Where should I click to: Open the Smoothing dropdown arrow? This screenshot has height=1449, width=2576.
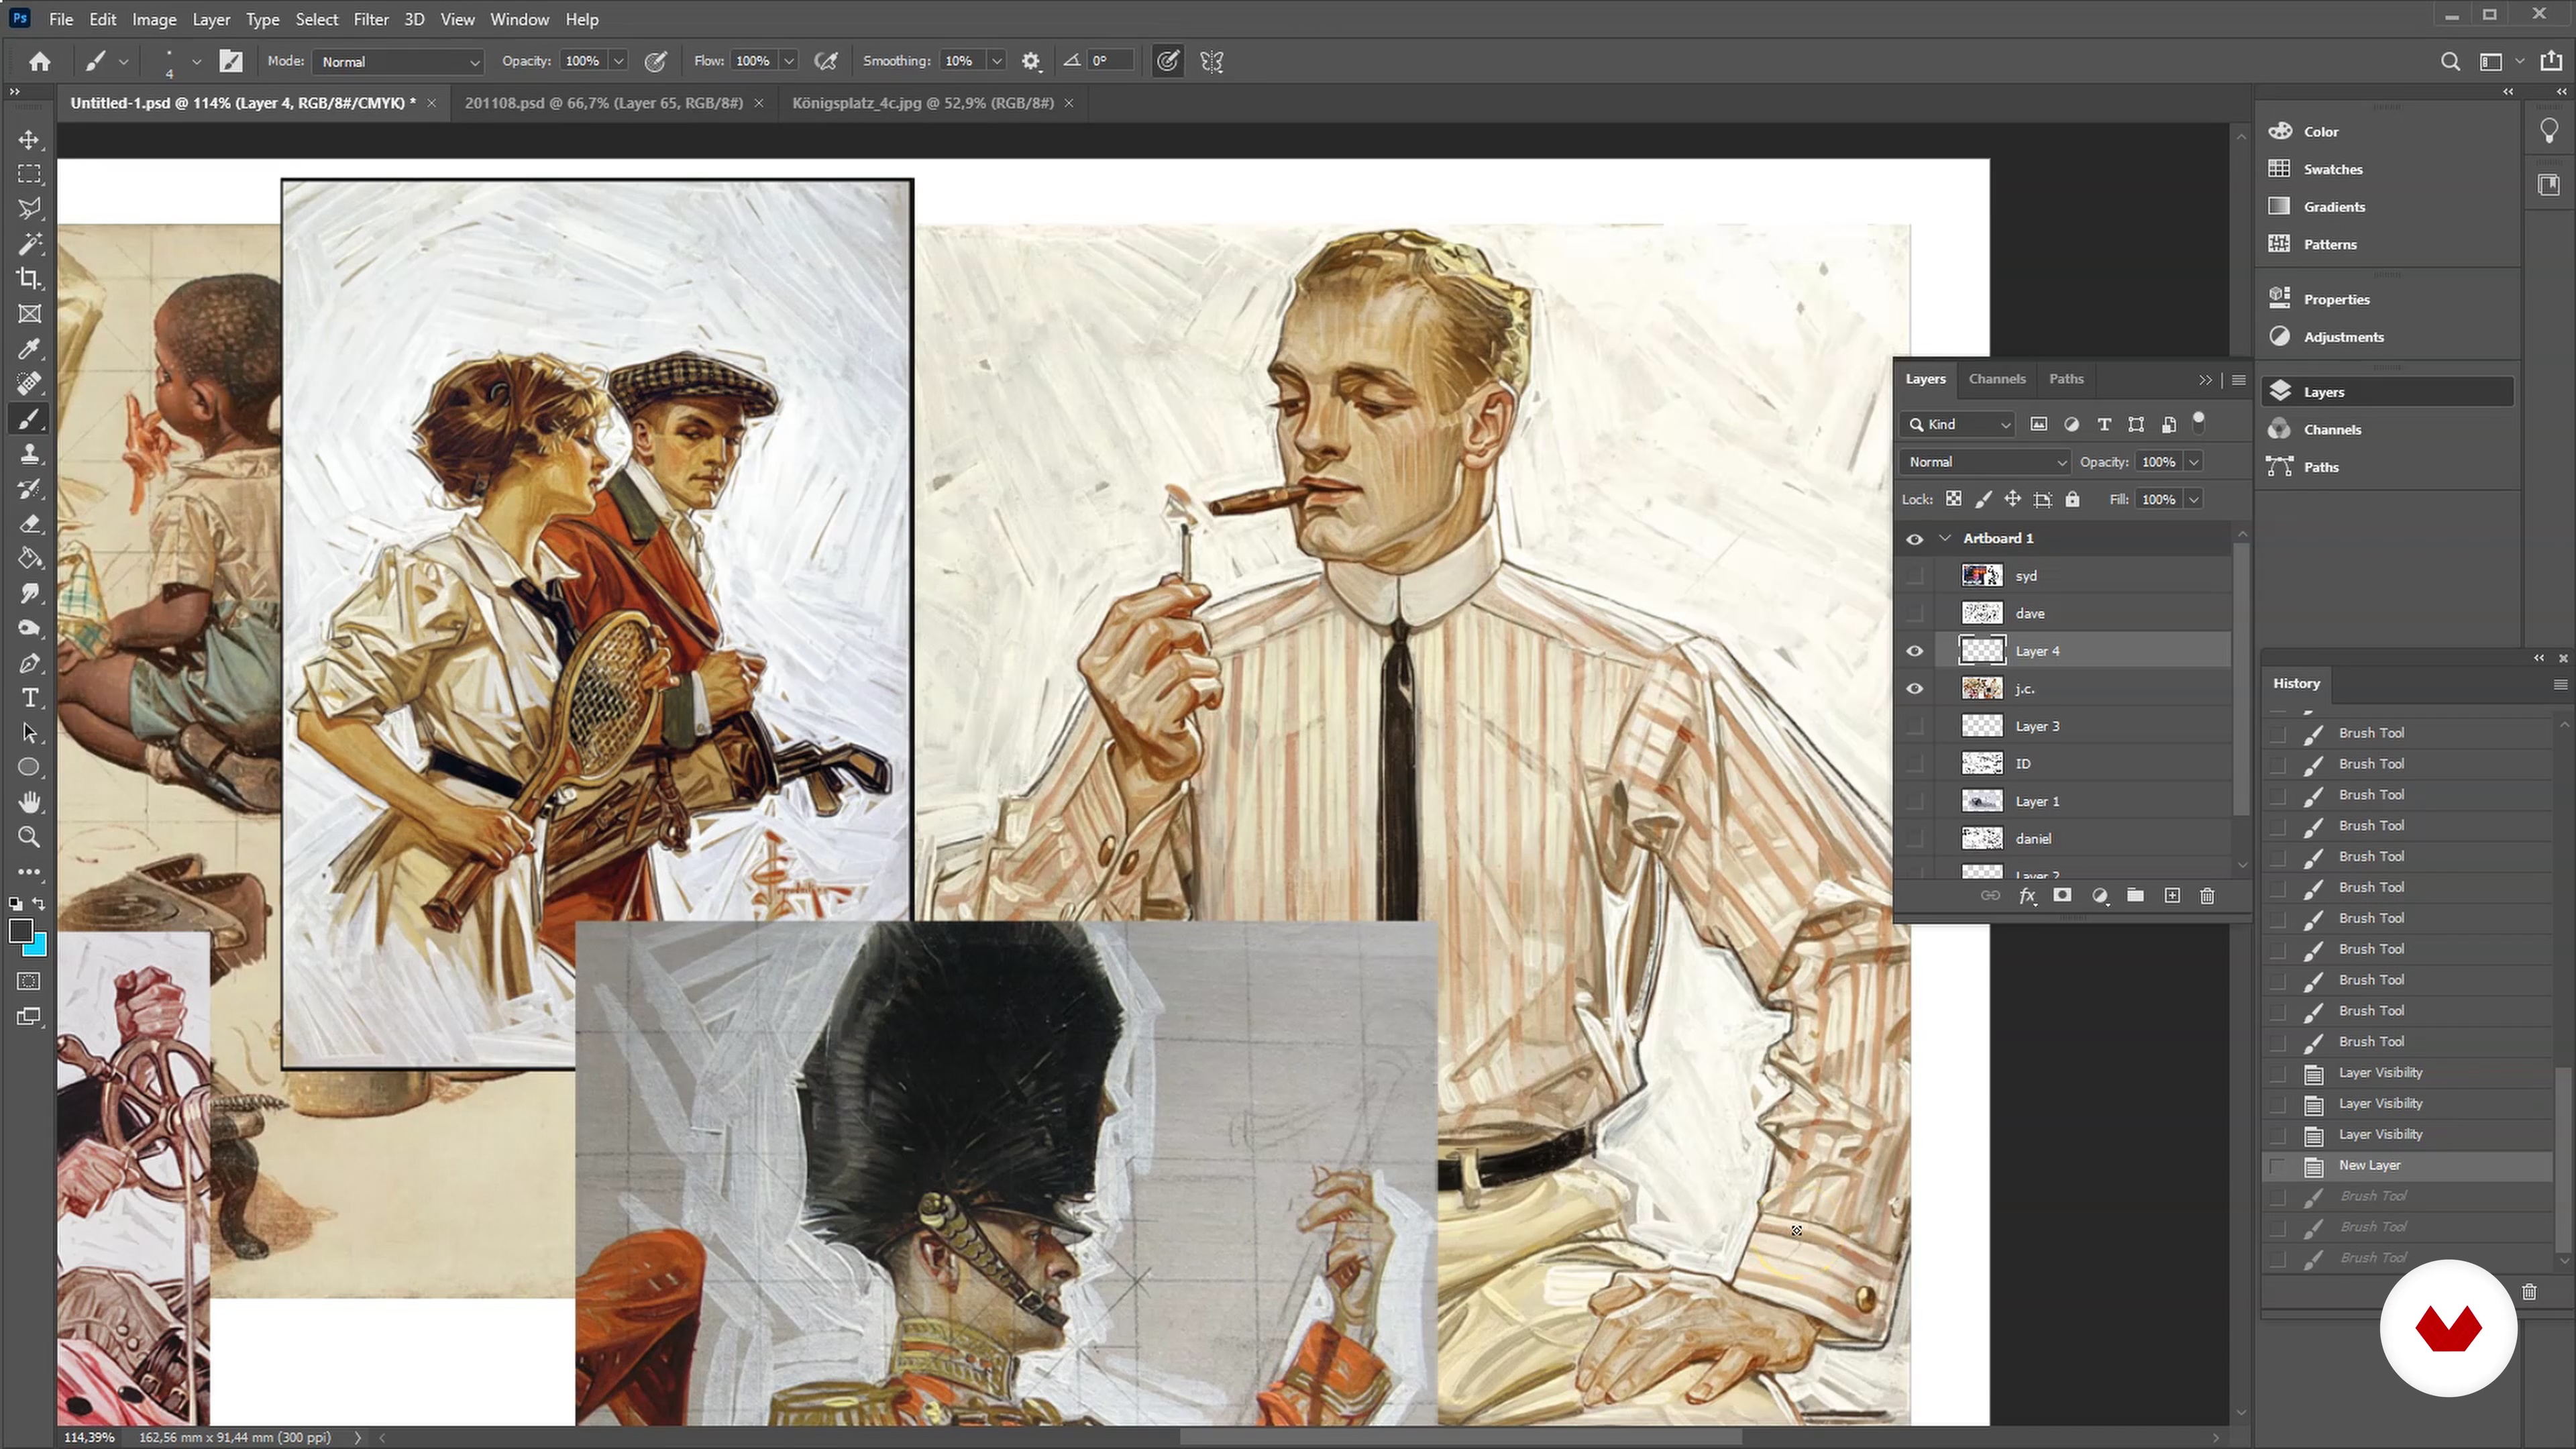tap(996, 62)
